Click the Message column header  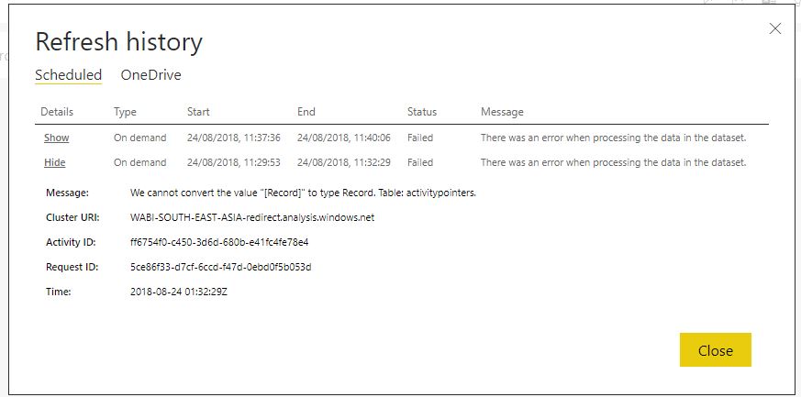(502, 112)
